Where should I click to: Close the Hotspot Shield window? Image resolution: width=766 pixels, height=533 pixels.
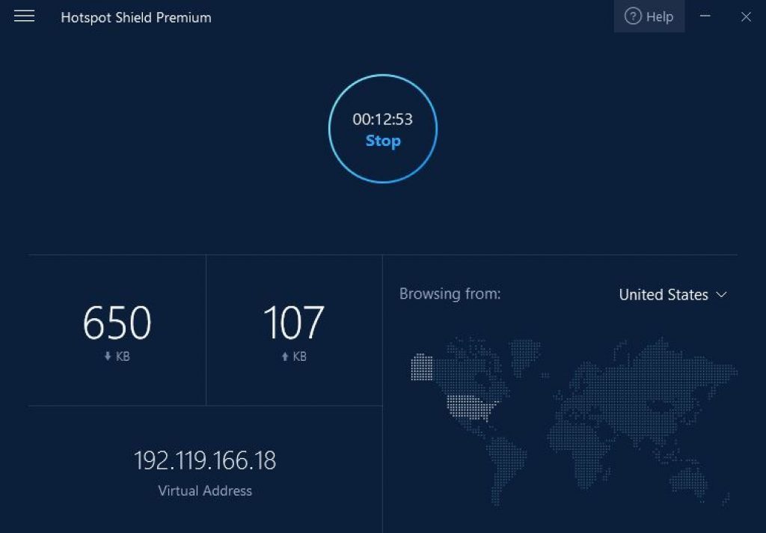746,16
